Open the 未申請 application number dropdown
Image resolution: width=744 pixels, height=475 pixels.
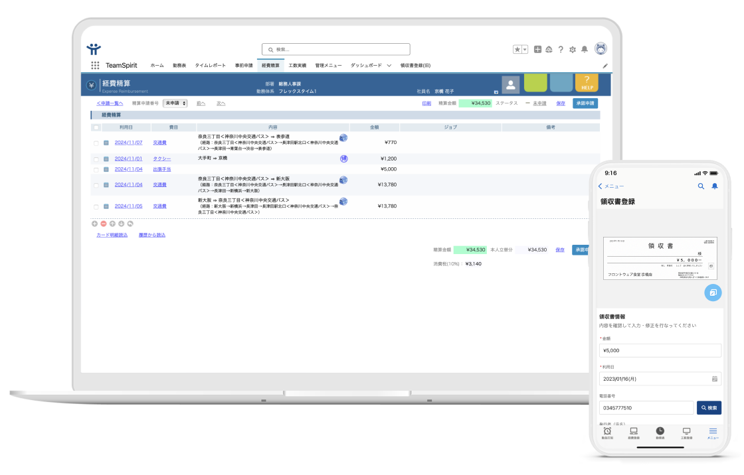coord(176,103)
